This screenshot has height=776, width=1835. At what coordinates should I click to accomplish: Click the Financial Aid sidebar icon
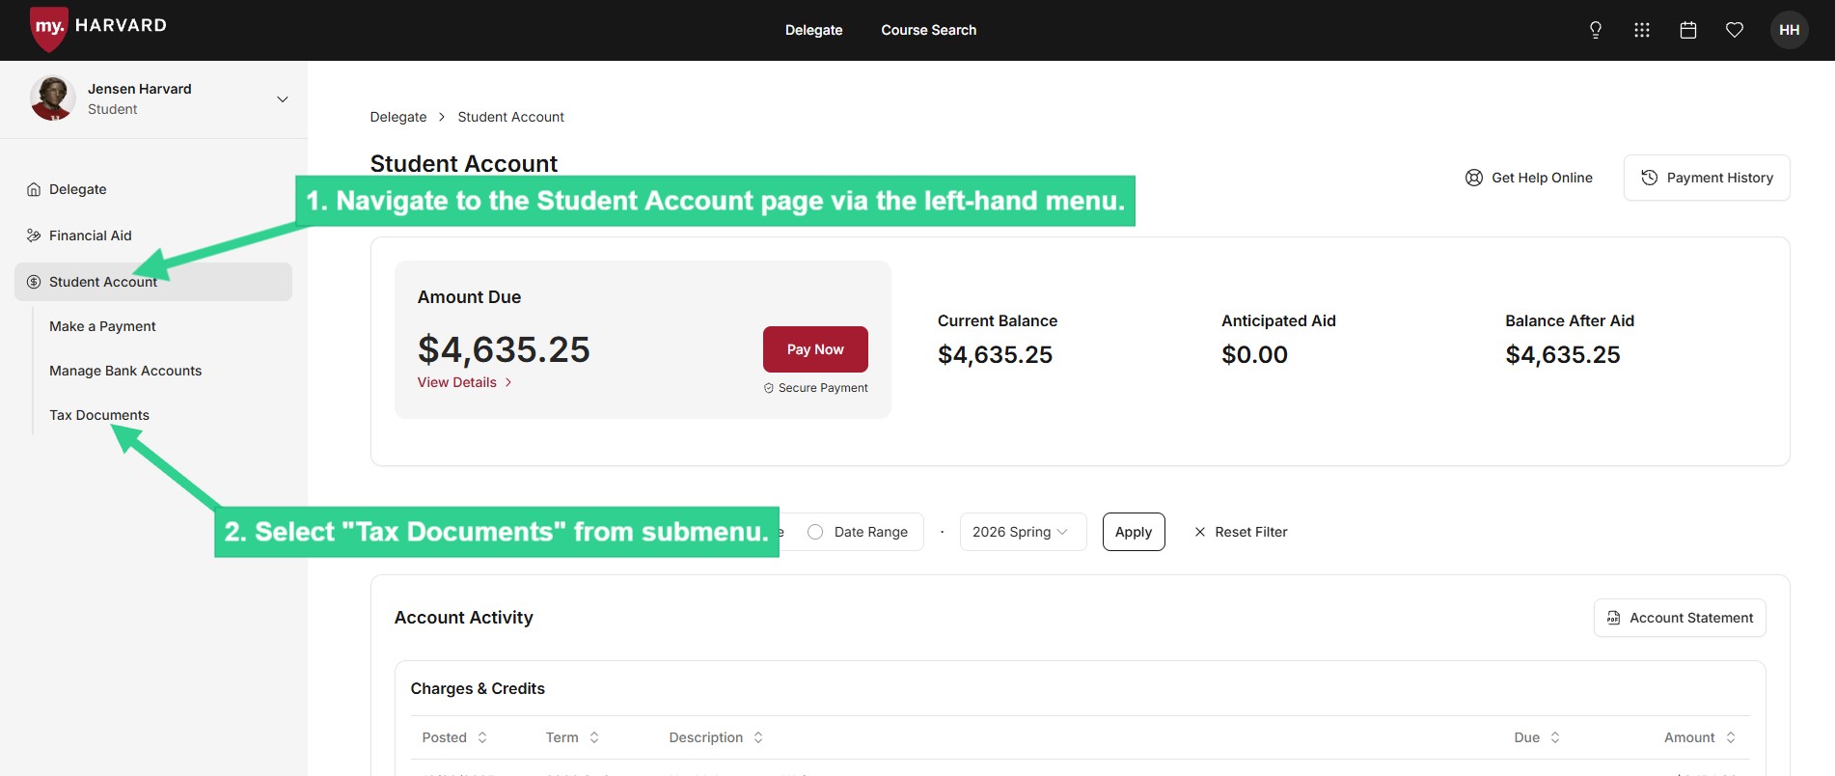tap(34, 236)
